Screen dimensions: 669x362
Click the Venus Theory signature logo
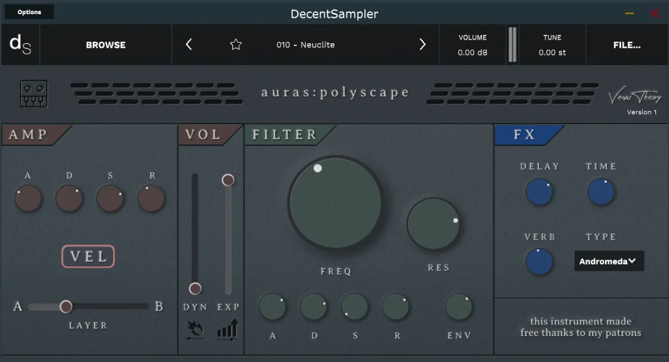(635, 96)
